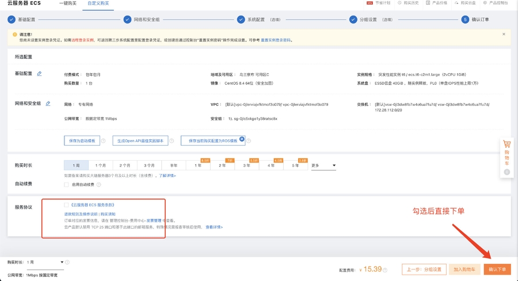Click the edit pencil beside 网络和安全组

coord(48,104)
